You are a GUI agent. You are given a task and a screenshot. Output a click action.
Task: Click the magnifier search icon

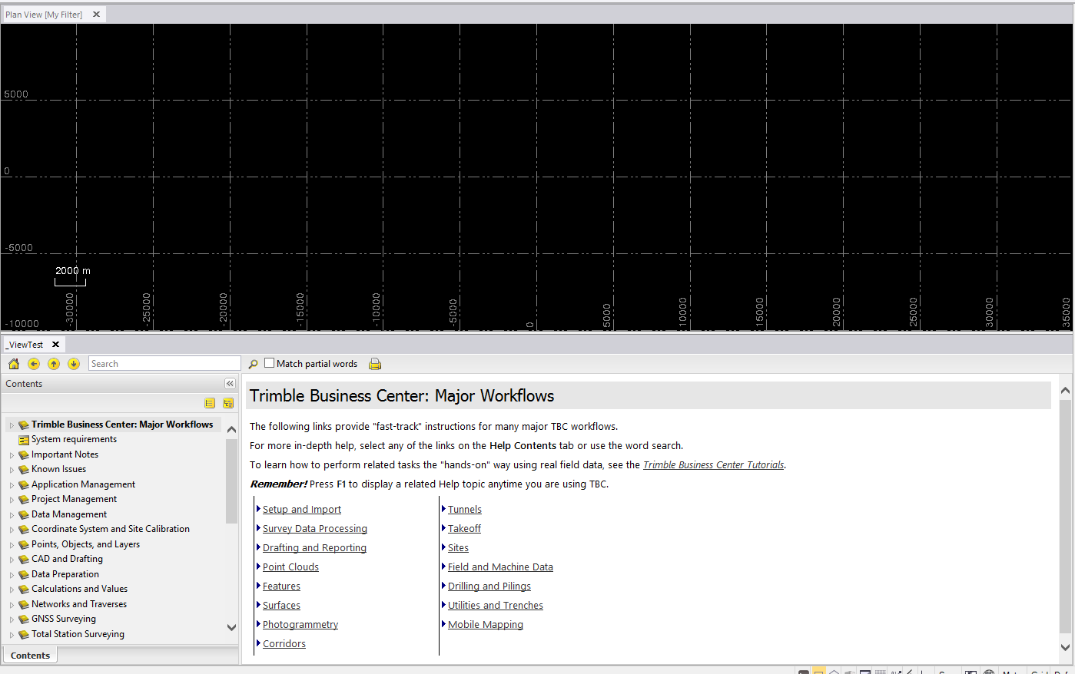point(253,364)
